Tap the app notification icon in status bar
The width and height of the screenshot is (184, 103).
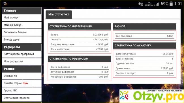click(x=5, y=4)
